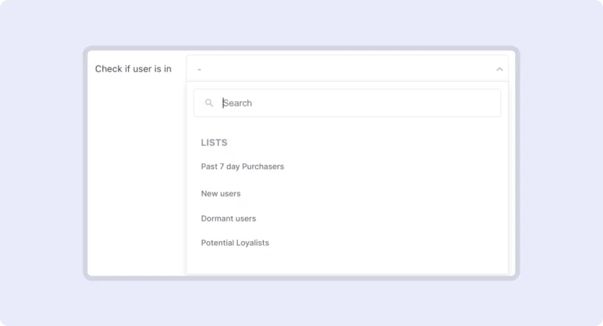Choose the "New users" list option
This screenshot has width=603, height=326.
[x=221, y=193]
